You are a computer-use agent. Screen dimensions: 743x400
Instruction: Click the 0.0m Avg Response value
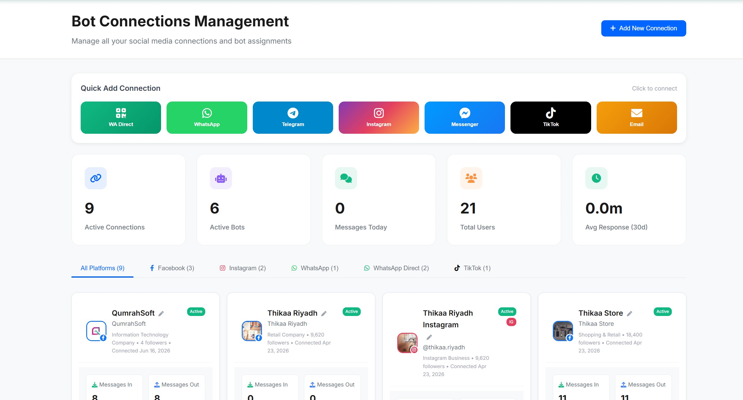pyautogui.click(x=604, y=209)
